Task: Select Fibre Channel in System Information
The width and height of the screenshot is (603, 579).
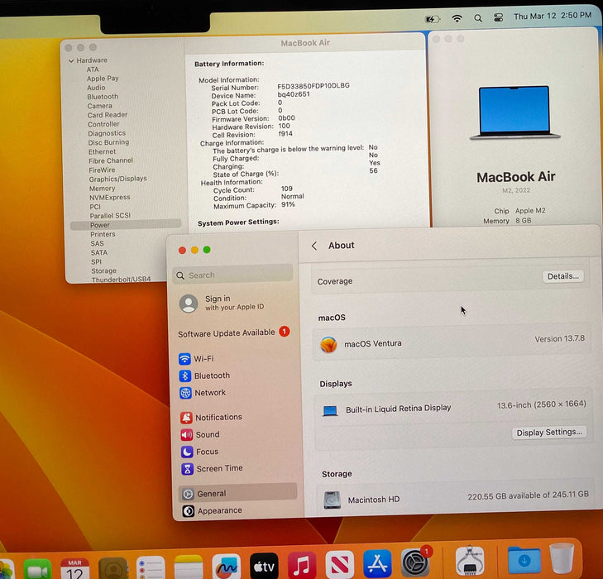Action: point(111,160)
